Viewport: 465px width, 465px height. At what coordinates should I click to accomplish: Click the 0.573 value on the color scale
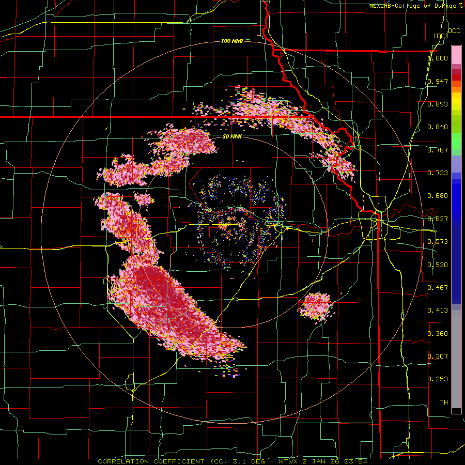coord(438,242)
